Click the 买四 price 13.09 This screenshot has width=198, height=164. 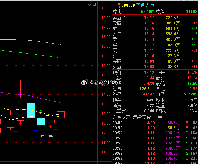click(x=149, y=61)
